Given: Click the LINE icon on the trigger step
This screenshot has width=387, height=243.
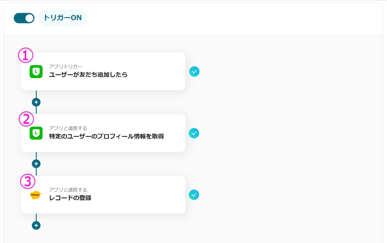Looking at the screenshot, I should click(36, 71).
